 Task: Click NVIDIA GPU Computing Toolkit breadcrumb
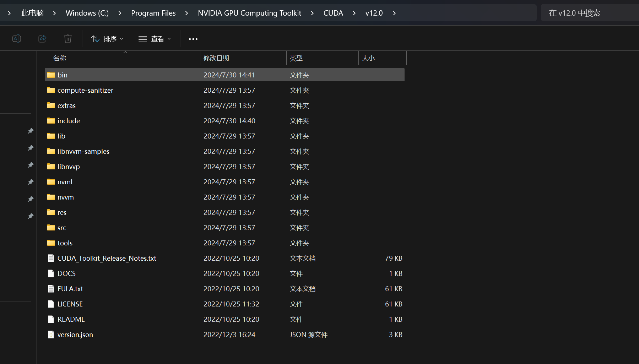tap(249, 13)
